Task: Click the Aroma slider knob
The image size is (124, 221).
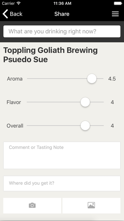Action: pos(92,78)
